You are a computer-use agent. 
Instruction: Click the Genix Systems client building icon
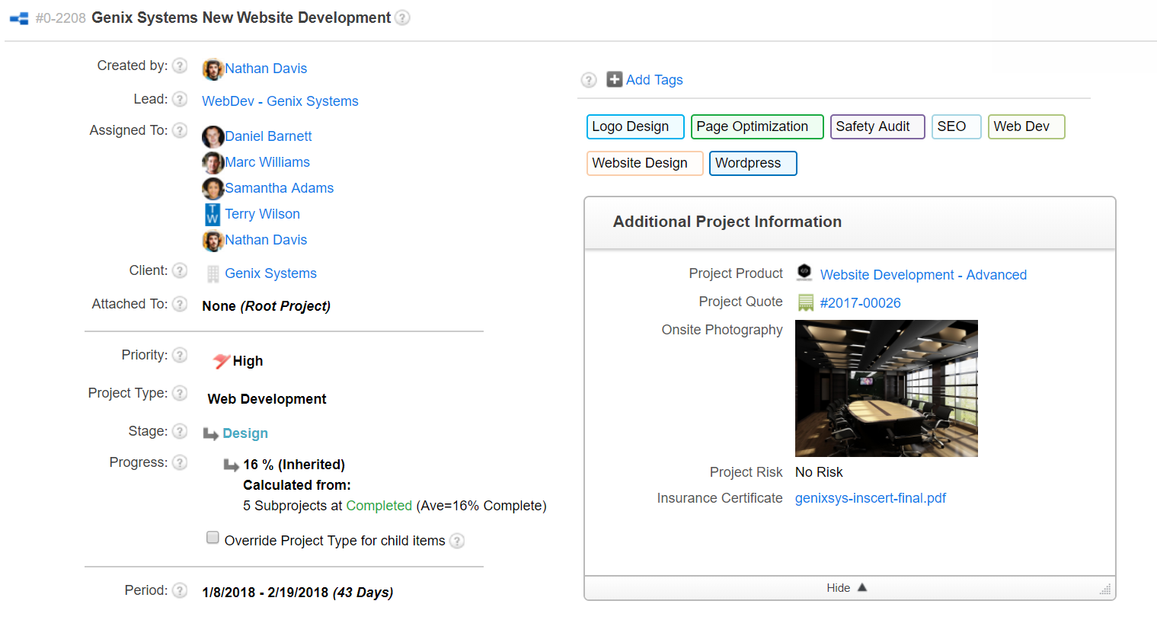pos(213,273)
